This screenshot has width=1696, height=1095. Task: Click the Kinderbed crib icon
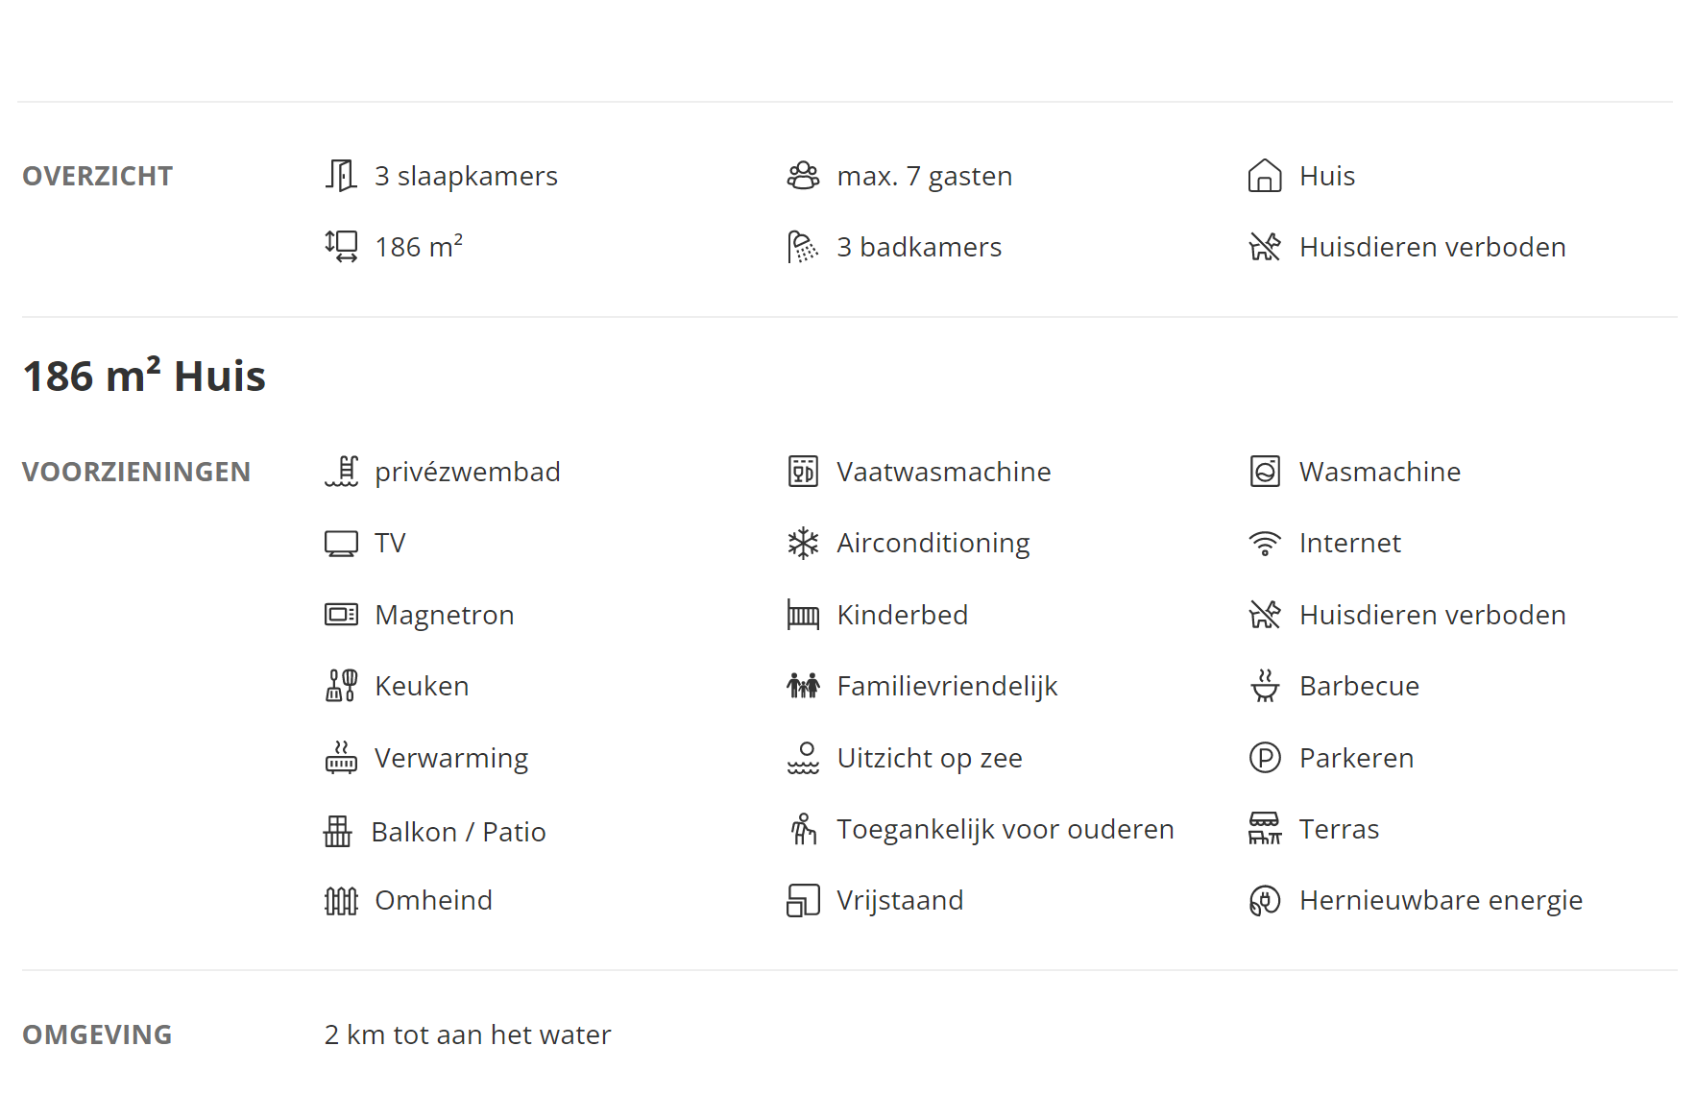click(x=803, y=615)
